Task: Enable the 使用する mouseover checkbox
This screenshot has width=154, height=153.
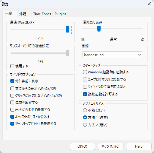Action: tap(12, 66)
